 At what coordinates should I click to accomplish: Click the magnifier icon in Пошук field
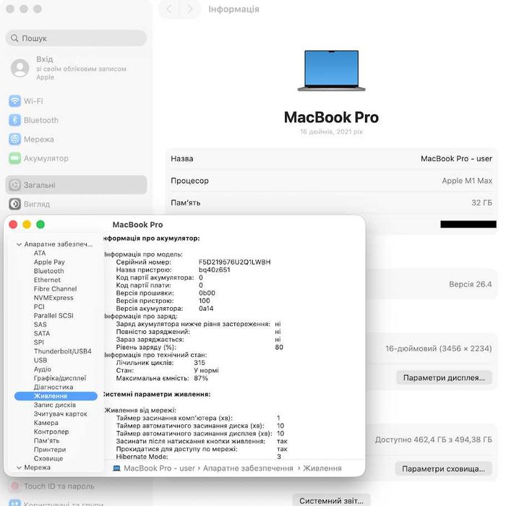point(14,38)
